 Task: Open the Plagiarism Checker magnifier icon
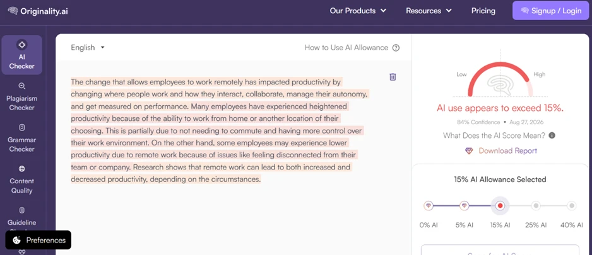22,86
